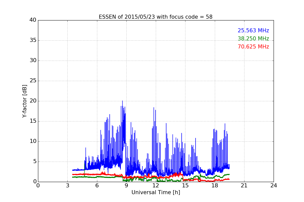Click y-axis tick label 15
This screenshot has height=202, width=304.
[33, 121]
